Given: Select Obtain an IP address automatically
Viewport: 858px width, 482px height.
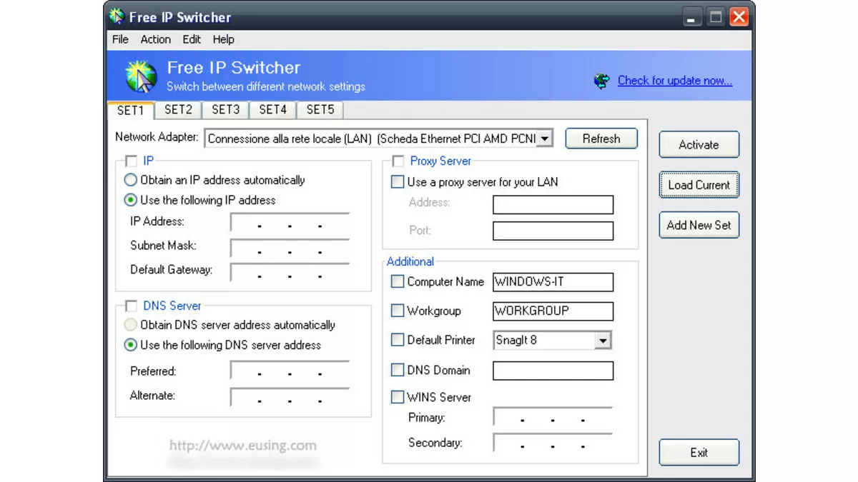Looking at the screenshot, I should [130, 180].
